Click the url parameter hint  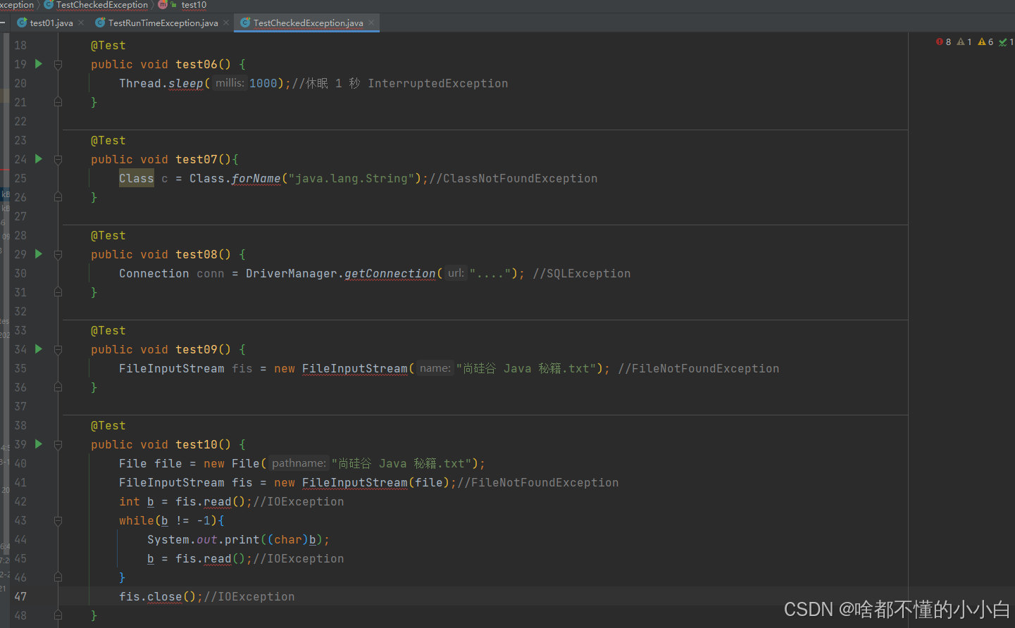[x=456, y=273]
